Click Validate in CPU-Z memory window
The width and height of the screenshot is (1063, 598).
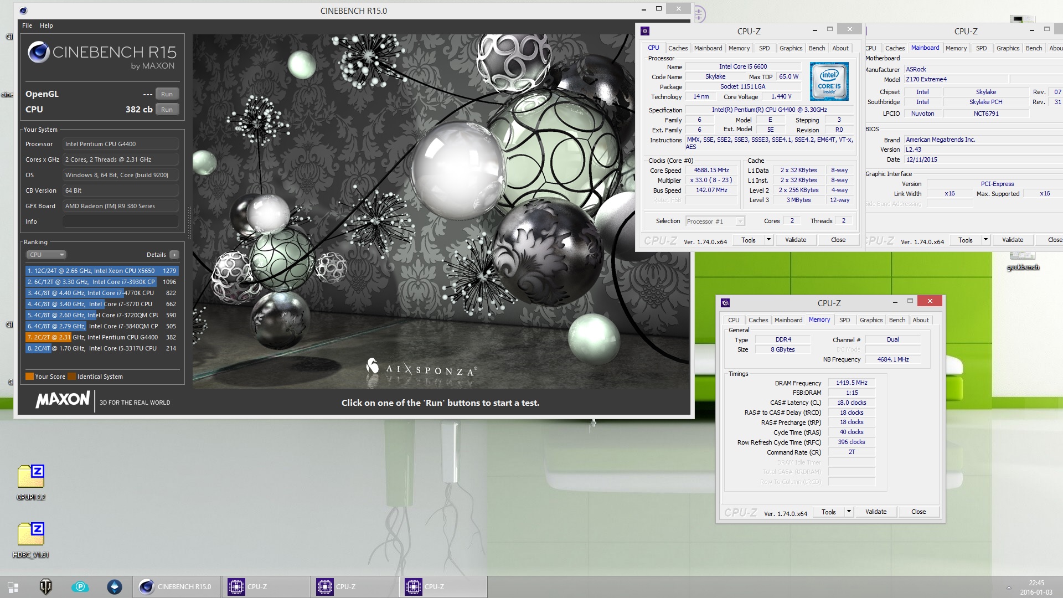[876, 512]
